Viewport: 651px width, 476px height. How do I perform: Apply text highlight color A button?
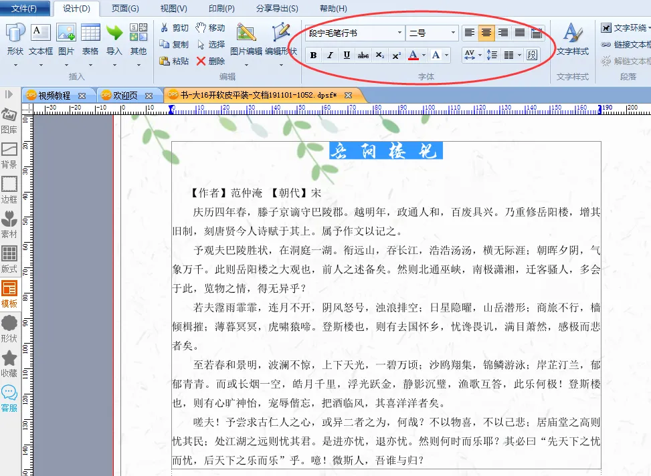(436, 55)
